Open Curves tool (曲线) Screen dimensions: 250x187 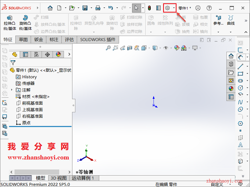231,20
